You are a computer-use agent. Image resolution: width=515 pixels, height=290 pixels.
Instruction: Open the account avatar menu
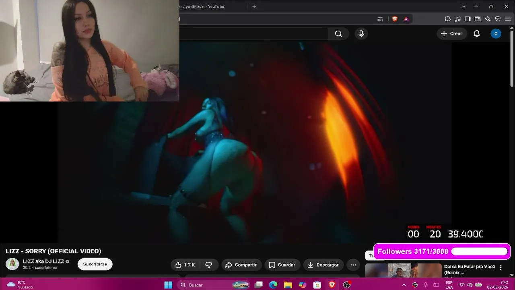click(x=496, y=34)
